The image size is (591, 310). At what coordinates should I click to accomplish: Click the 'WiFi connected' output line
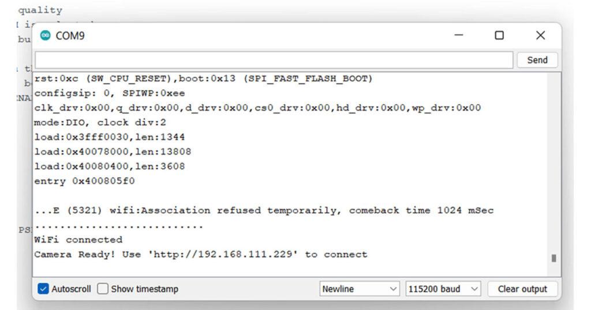(x=78, y=240)
